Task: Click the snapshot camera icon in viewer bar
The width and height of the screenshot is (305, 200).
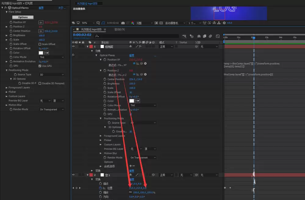Action: pos(123,23)
